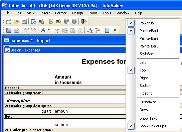This screenshot has height=132, width=182.
Task: Select Right toolbar position
Action: [153, 78]
